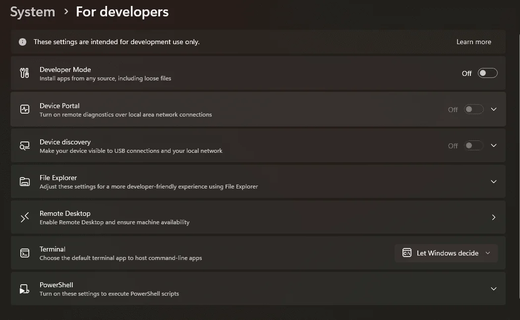The height and width of the screenshot is (320, 520).
Task: Click the Off label beside Device Portal
Action: pos(453,110)
